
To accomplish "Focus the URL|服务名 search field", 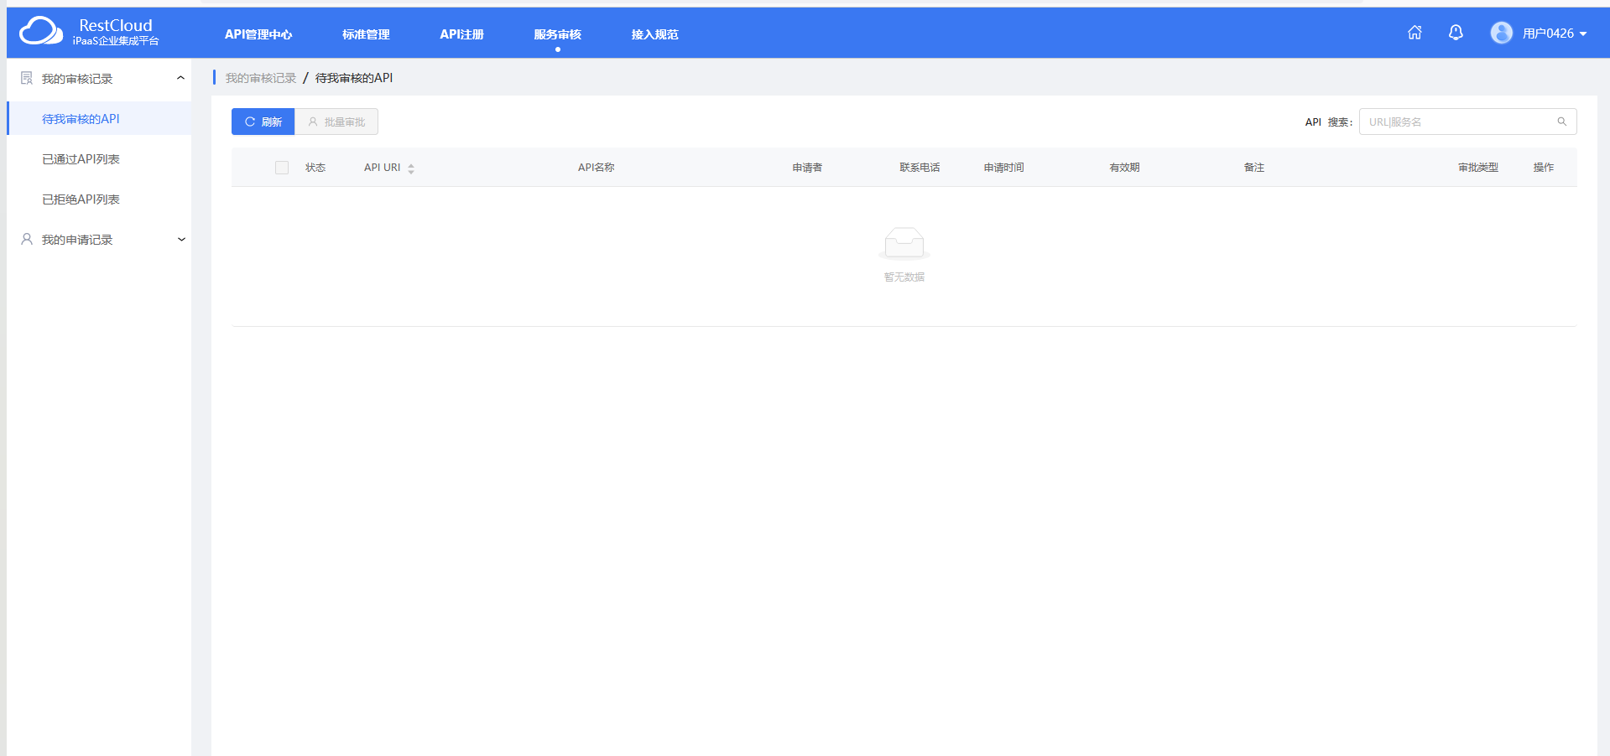I will [1467, 122].
